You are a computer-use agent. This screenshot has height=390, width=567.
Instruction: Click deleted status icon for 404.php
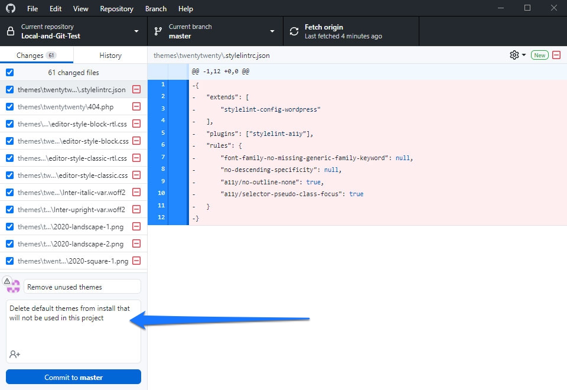[136, 106]
